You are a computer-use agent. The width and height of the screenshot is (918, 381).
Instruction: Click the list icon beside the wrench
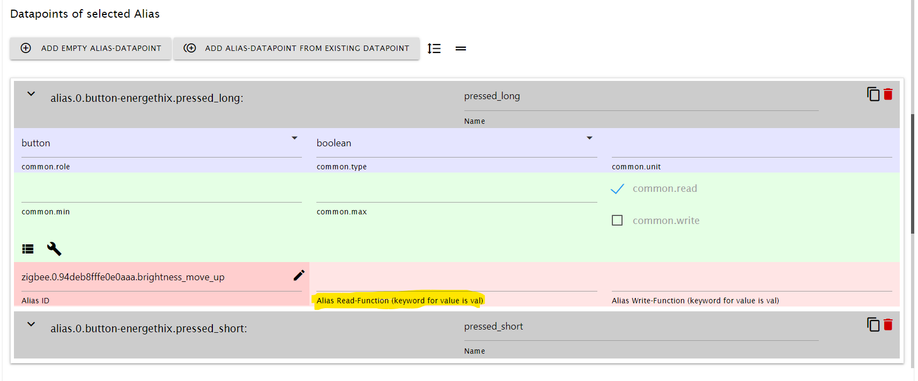click(28, 249)
